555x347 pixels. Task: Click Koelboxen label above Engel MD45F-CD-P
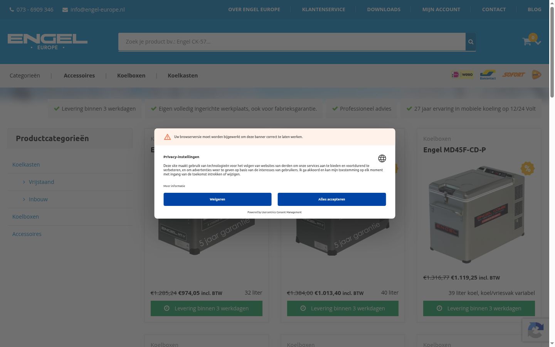437,139
